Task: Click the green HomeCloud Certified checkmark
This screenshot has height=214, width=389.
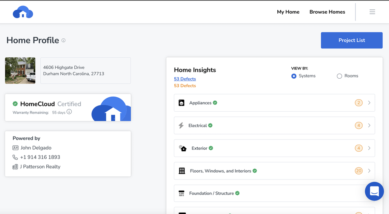Action: pos(15,104)
